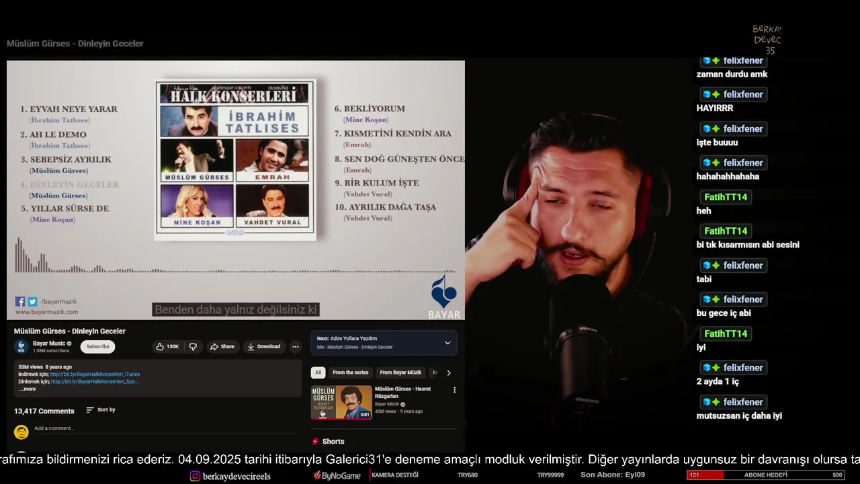Click the verified badge next to Bayar Music

pyautogui.click(x=69, y=344)
